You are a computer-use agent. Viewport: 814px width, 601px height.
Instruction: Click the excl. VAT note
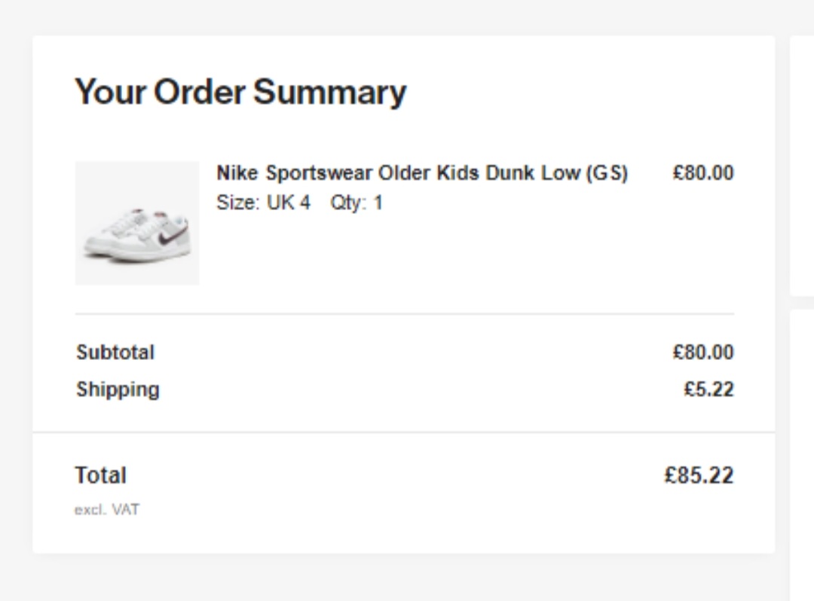106,510
